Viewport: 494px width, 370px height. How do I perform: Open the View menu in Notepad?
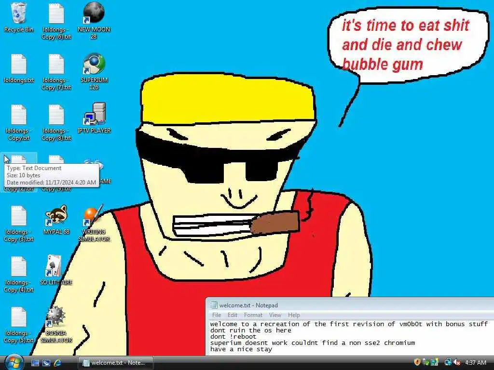click(x=274, y=315)
